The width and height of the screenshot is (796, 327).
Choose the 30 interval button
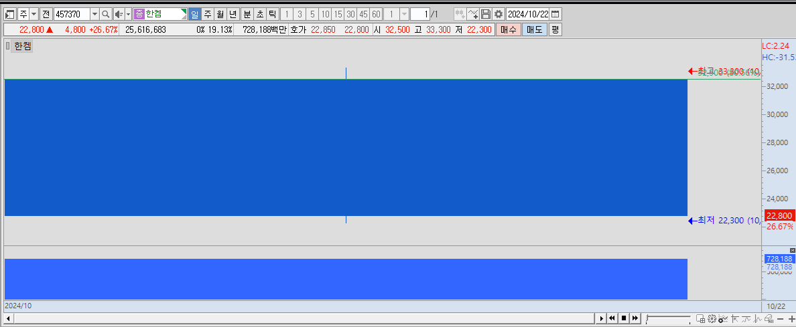tap(350, 14)
